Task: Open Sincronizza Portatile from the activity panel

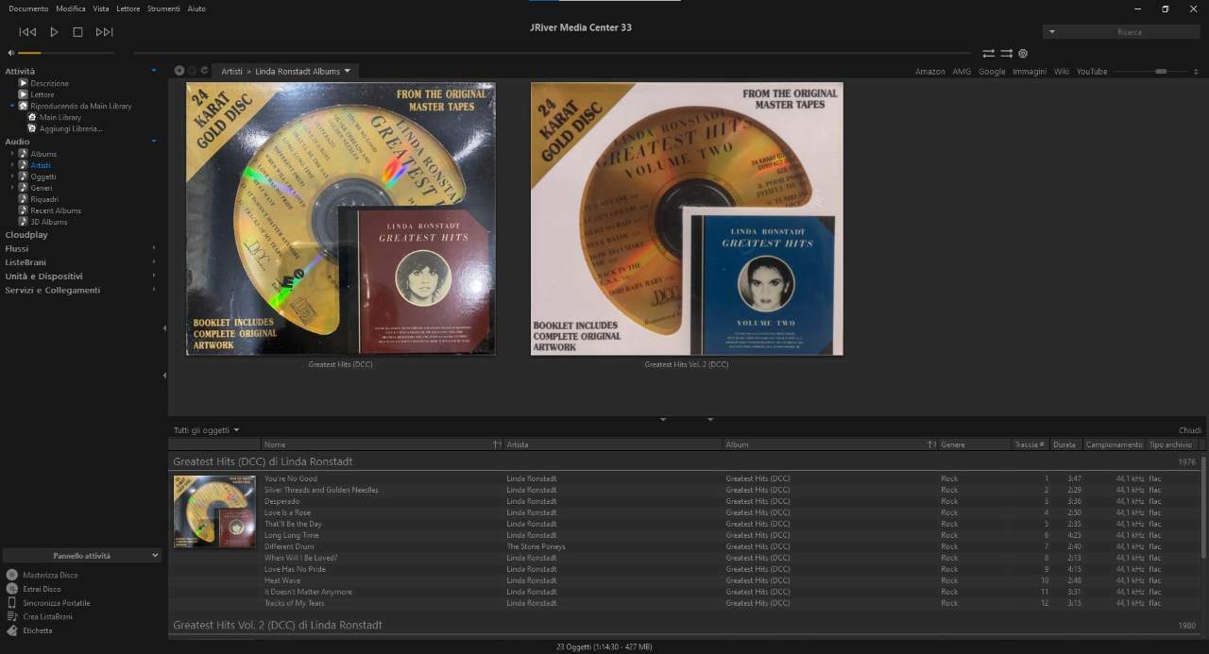Action: pos(57,603)
